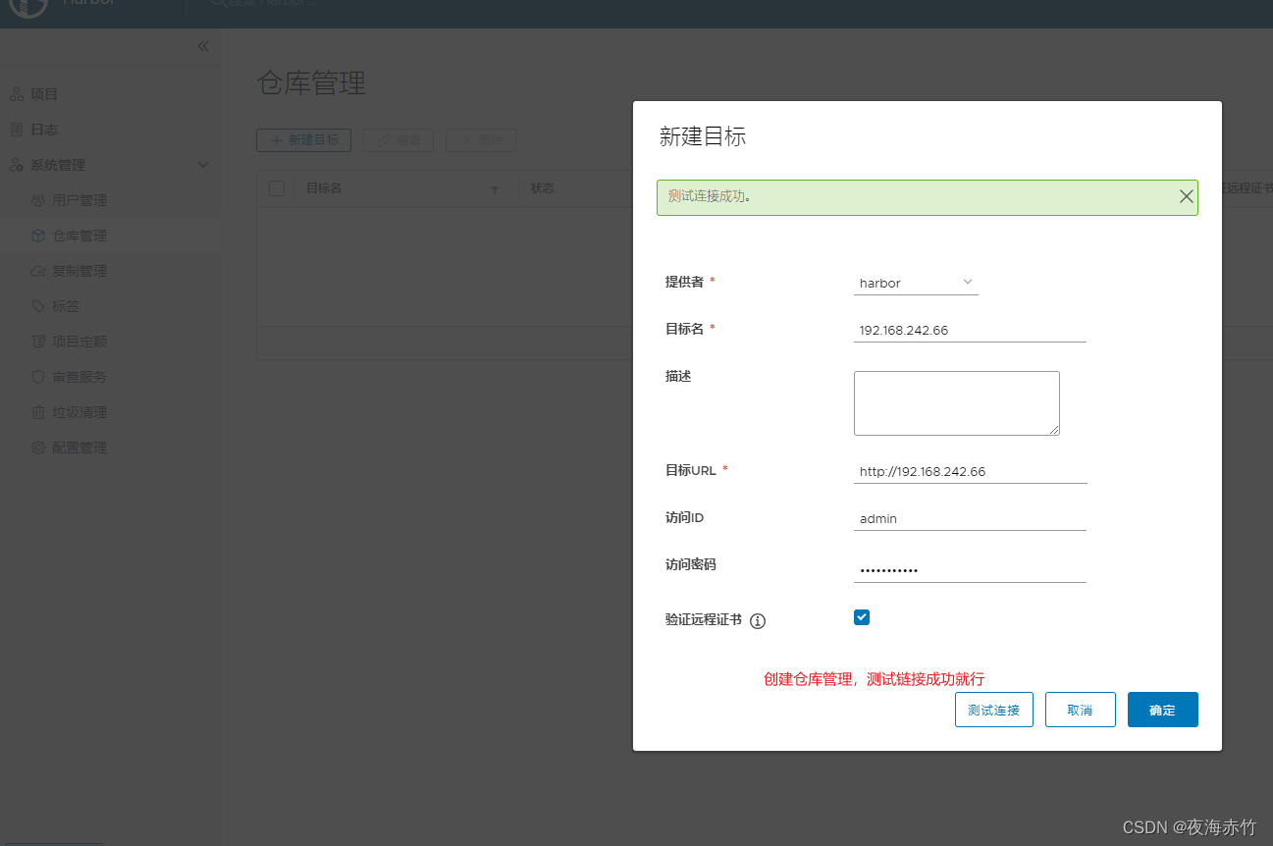
Task: Click the 新建目标 dialog title
Action: tap(703, 137)
